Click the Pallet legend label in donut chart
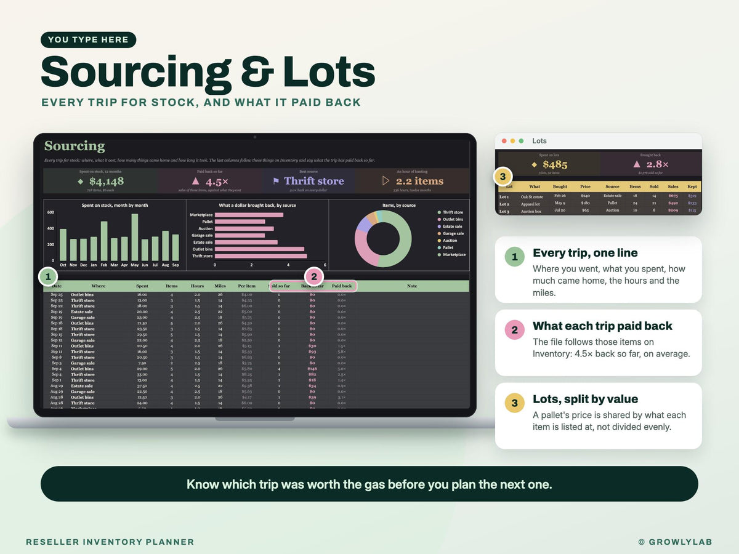This screenshot has width=739, height=554. [448, 247]
